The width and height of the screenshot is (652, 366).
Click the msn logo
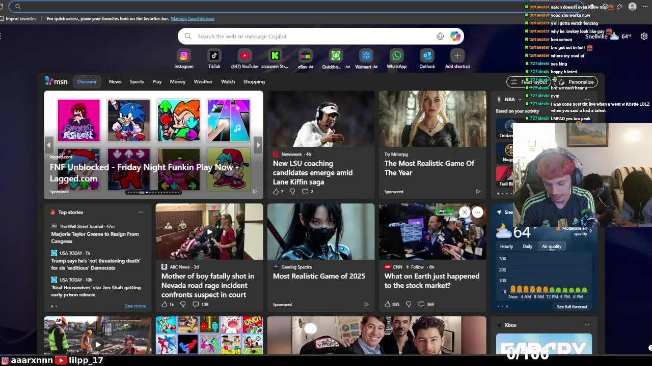pos(56,81)
